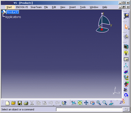Open the Undo history dropdown arrow

pos(54,106)
